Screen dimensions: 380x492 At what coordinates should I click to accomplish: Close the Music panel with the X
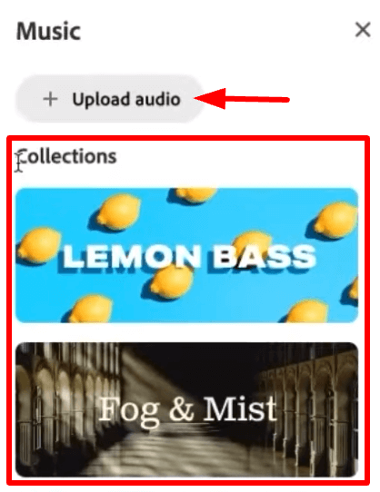(363, 30)
